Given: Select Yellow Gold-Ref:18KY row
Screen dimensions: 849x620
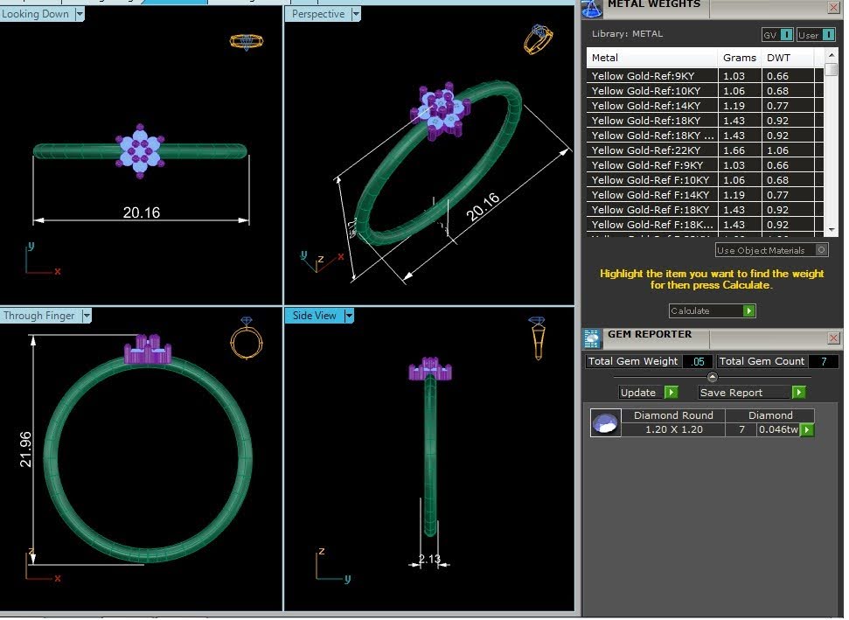Looking at the screenshot, I should [705, 121].
